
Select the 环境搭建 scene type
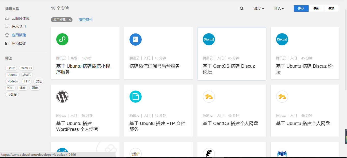19,43
